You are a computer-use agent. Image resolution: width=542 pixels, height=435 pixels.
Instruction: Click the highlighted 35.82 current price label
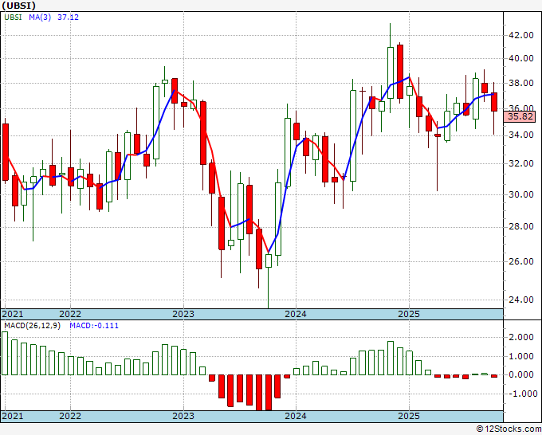click(x=520, y=116)
